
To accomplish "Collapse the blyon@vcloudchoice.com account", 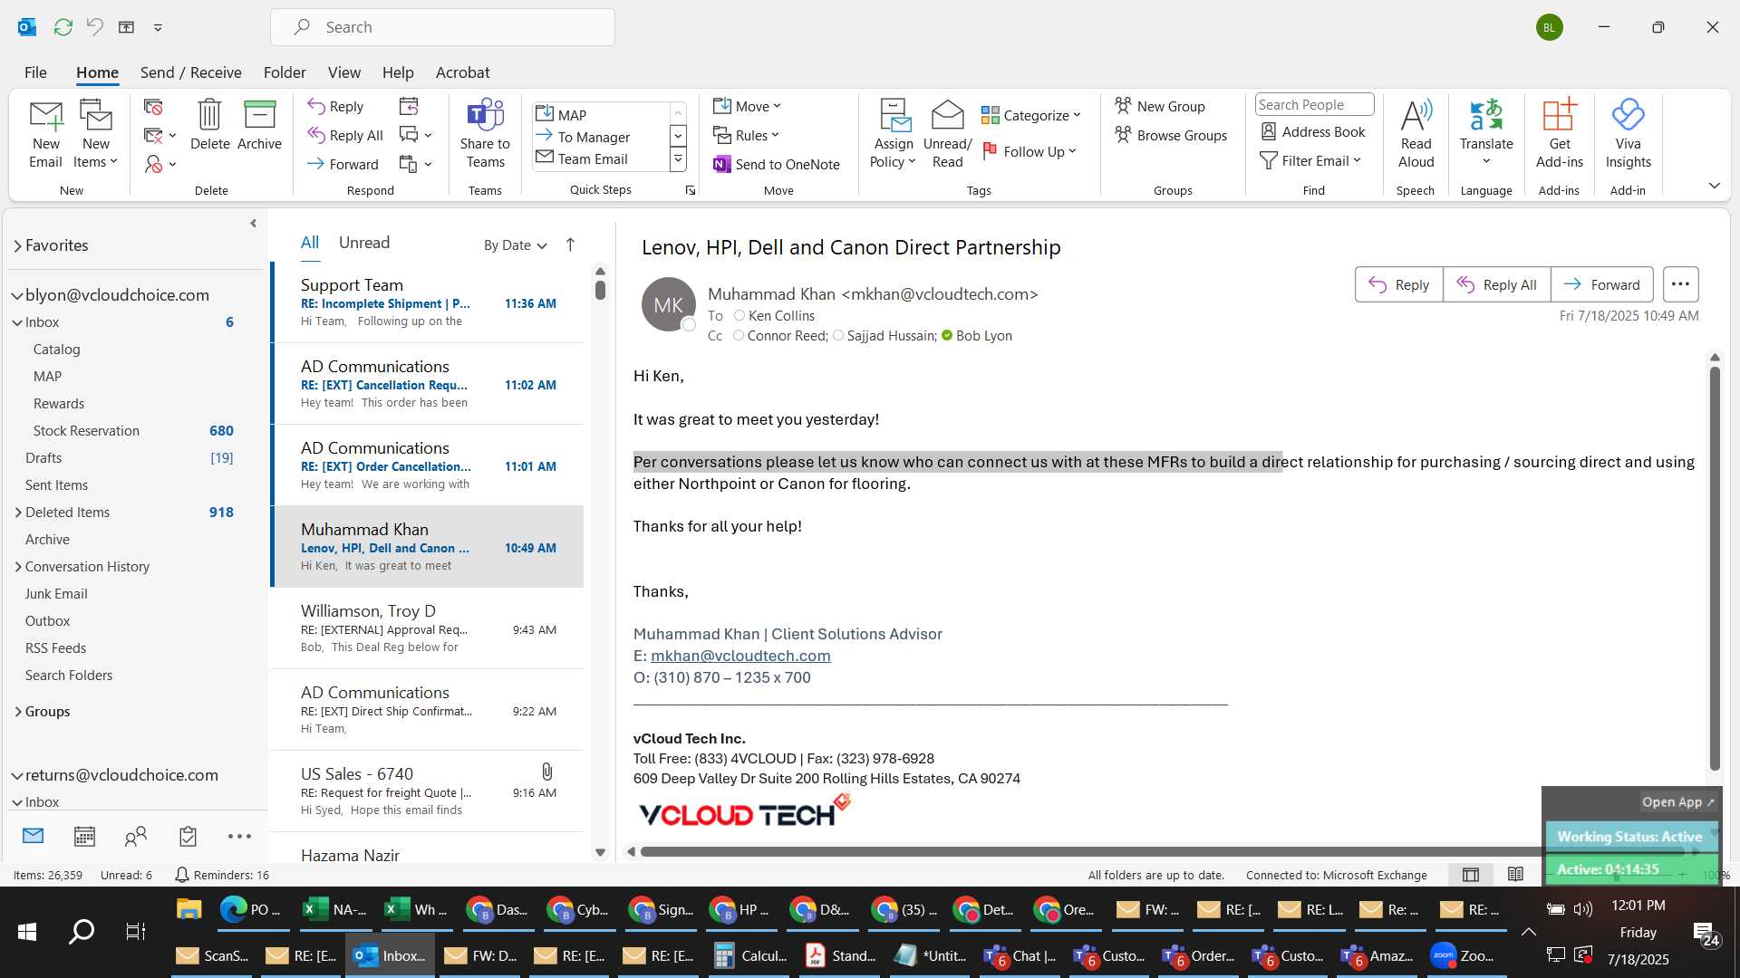I will coord(17,295).
